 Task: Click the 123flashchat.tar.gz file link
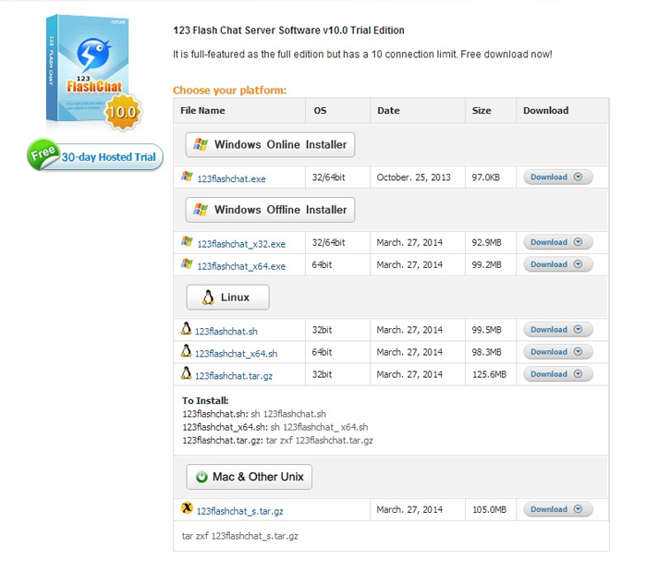point(233,375)
